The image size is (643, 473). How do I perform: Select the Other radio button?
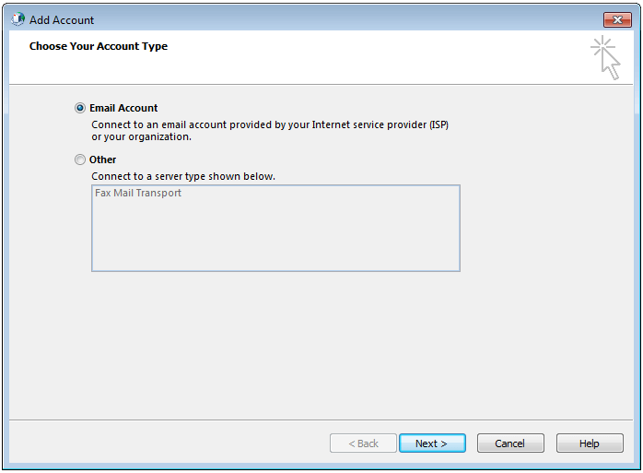tap(80, 160)
